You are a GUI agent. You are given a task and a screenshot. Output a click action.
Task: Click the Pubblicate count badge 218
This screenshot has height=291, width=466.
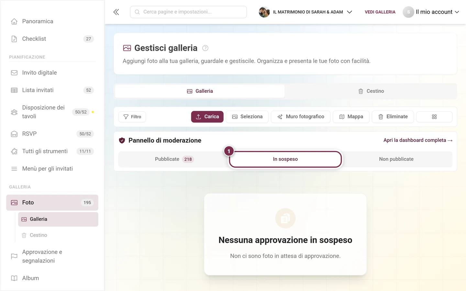188,159
